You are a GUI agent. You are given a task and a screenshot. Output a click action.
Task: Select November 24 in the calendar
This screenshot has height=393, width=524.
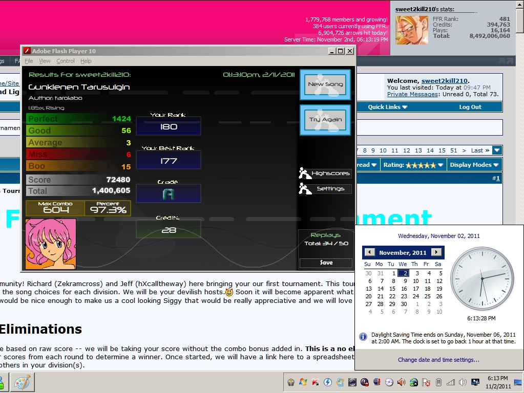(416, 296)
